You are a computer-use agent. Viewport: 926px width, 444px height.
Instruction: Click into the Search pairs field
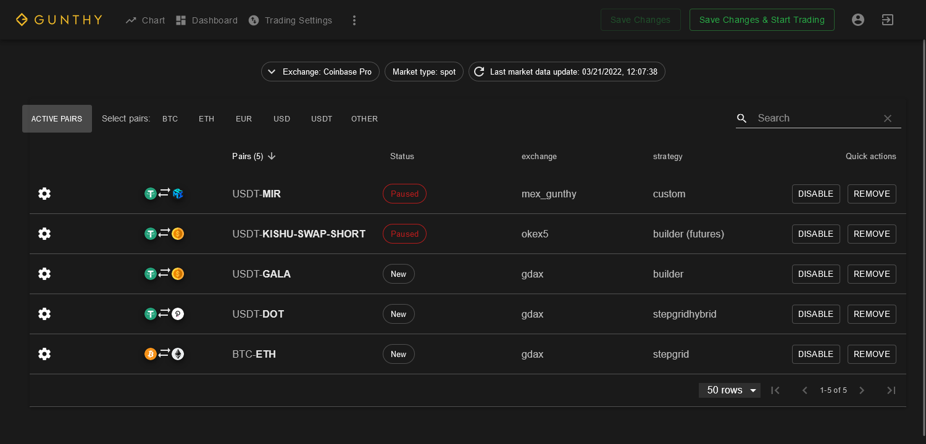(815, 118)
